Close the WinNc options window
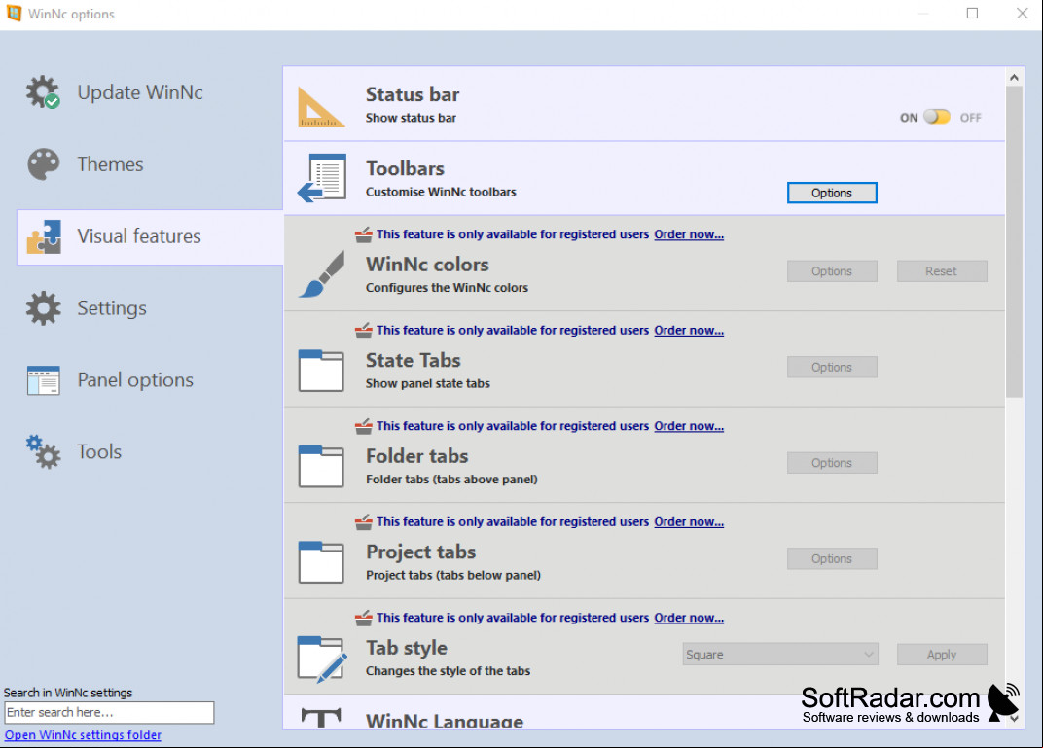The image size is (1043, 748). coord(1023,14)
